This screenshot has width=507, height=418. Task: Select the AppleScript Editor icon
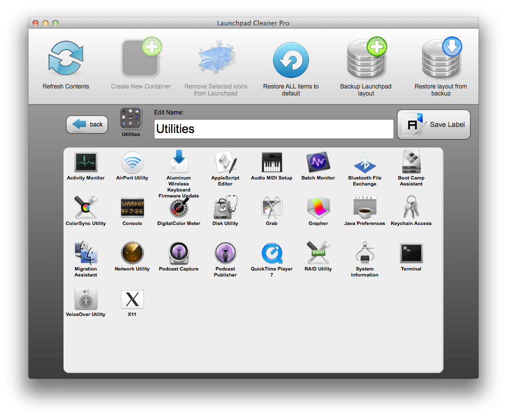[x=225, y=162]
